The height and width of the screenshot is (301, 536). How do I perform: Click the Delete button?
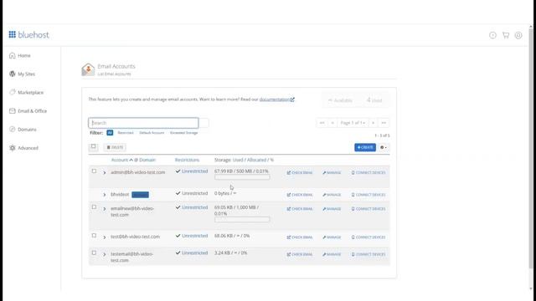[x=115, y=147]
